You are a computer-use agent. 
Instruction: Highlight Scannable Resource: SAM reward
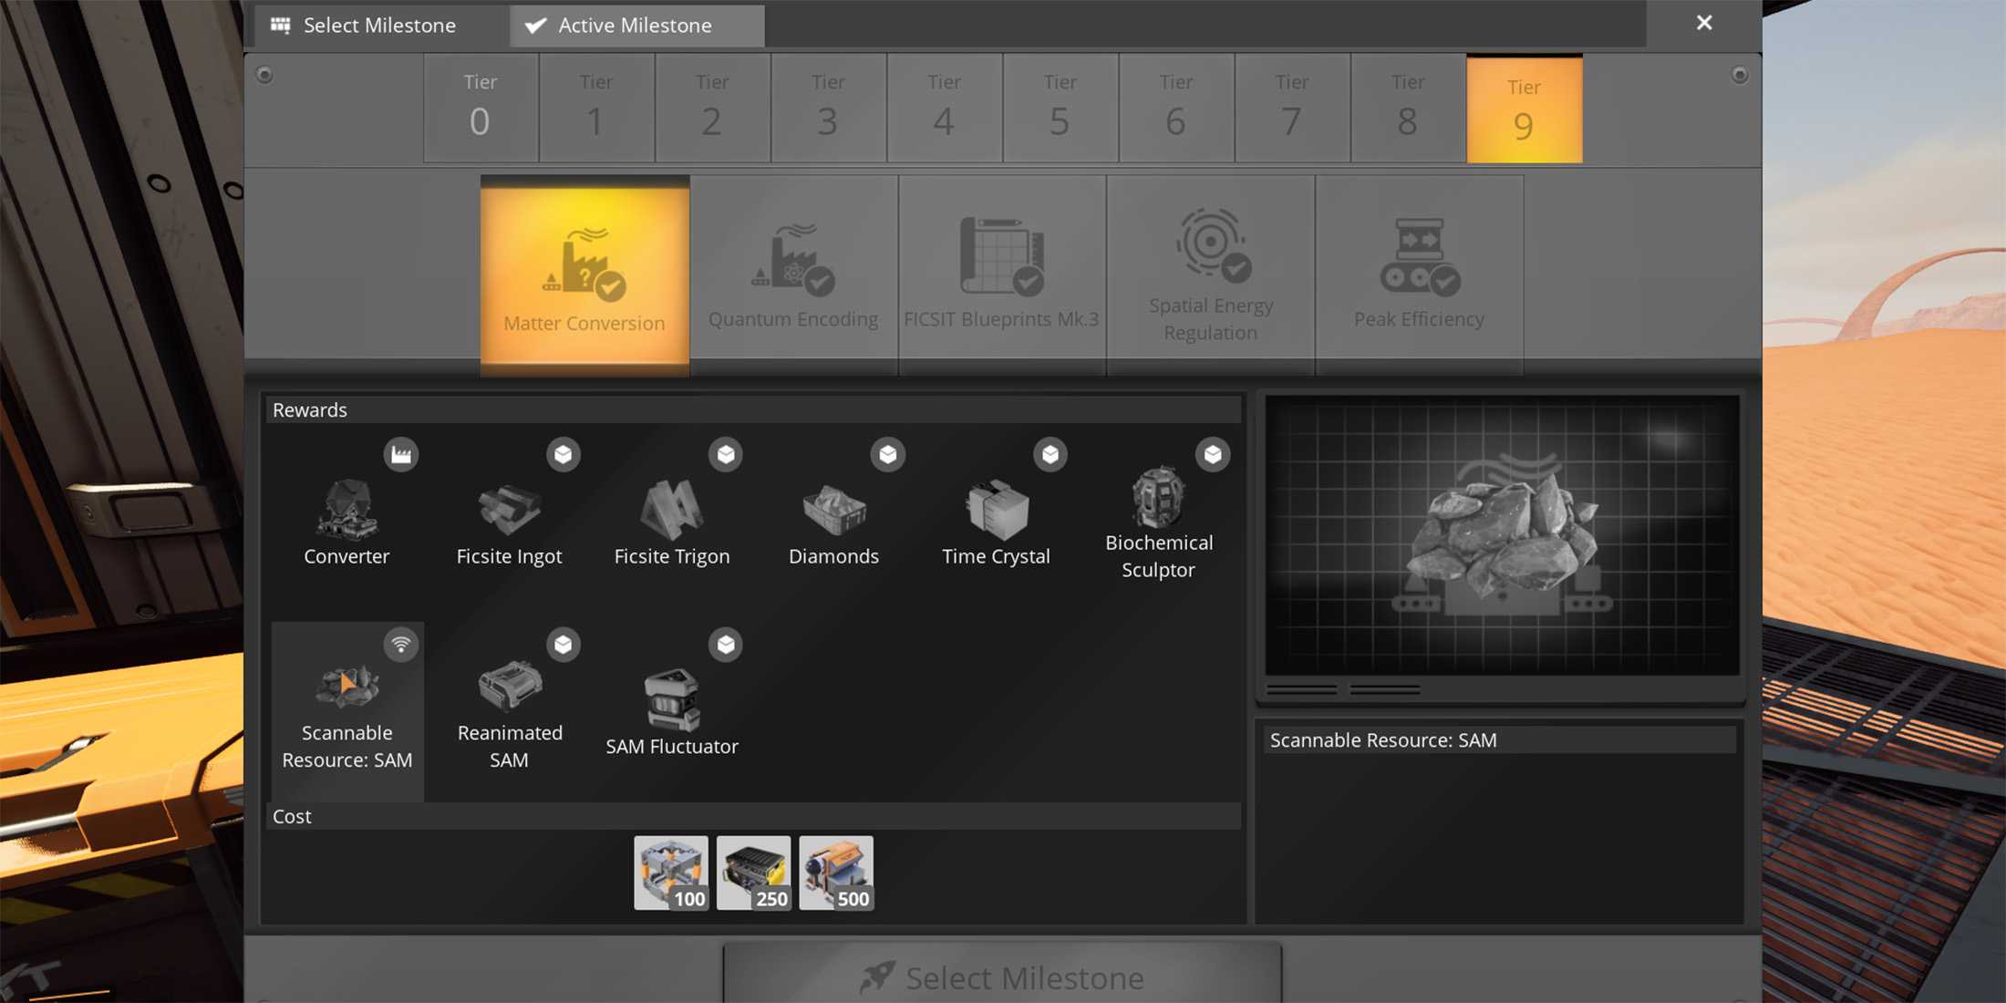click(x=347, y=711)
